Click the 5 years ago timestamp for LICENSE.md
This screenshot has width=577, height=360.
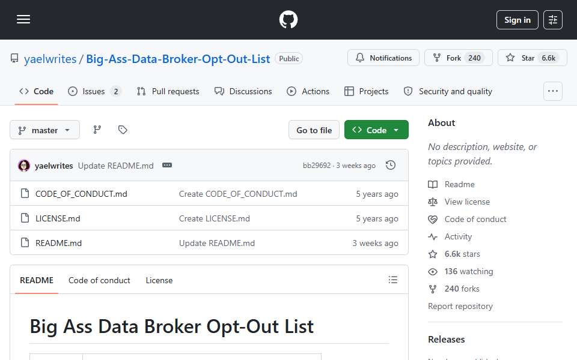[377, 218]
